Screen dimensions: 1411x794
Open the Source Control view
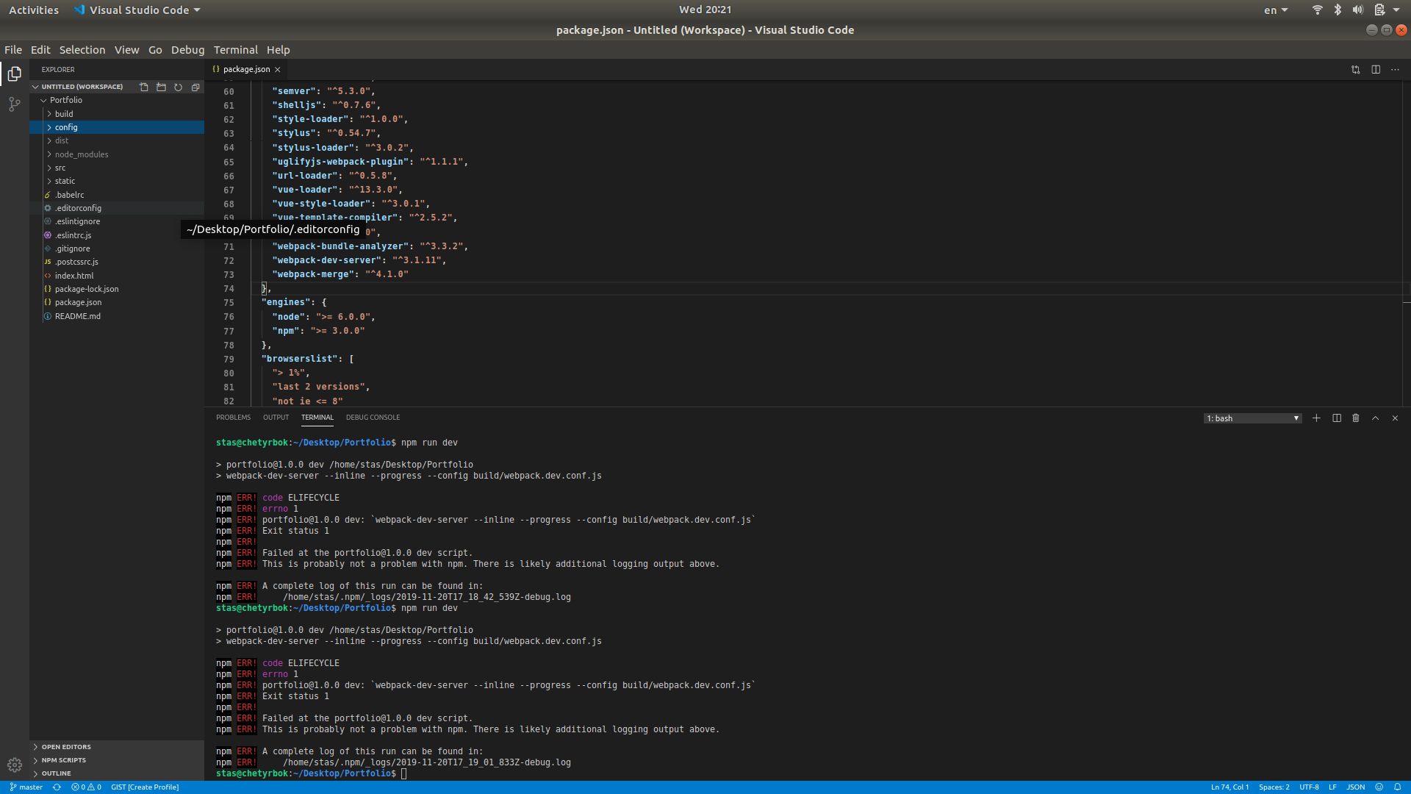[15, 104]
